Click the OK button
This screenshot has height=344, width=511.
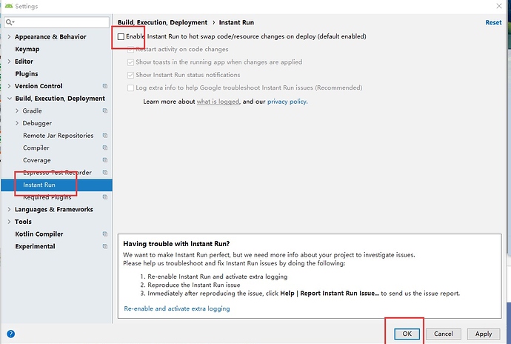point(407,334)
